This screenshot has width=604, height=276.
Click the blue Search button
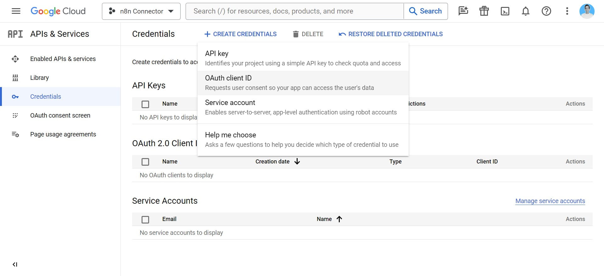[x=426, y=11]
